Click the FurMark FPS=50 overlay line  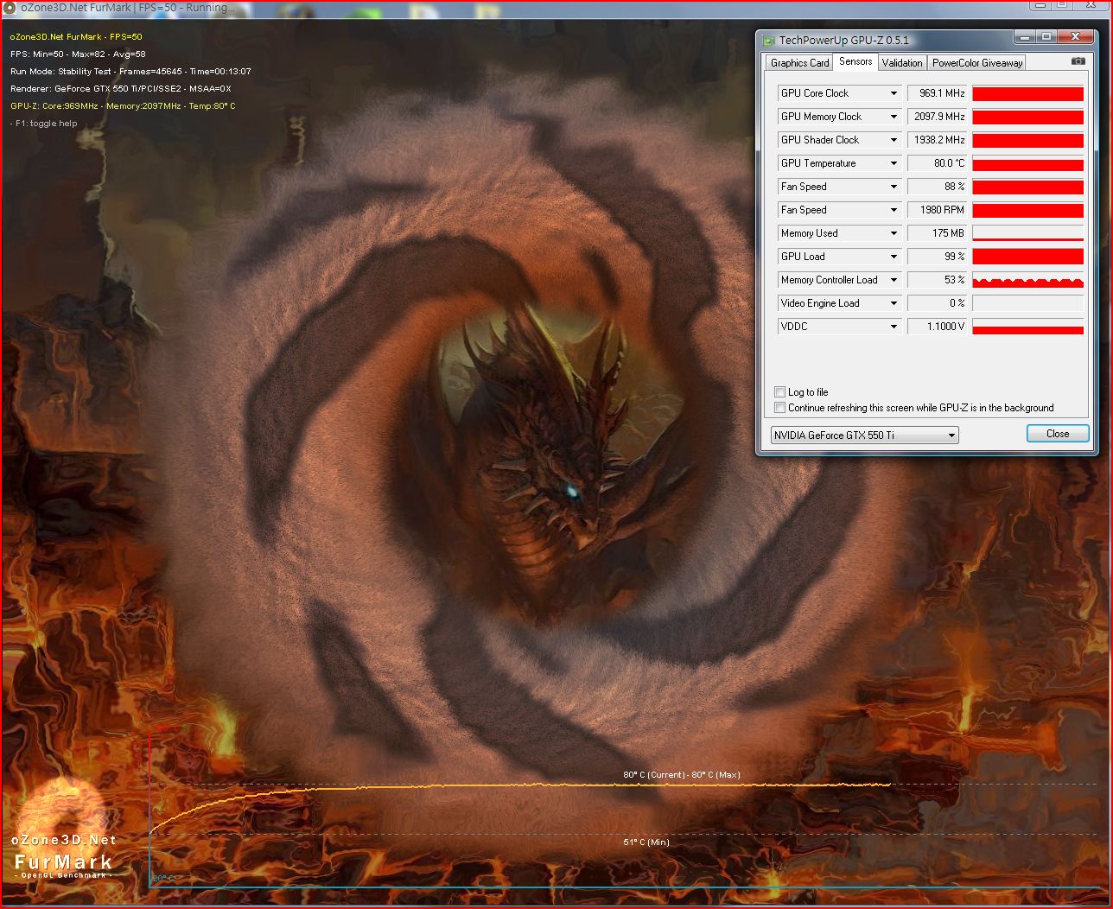coord(76,37)
